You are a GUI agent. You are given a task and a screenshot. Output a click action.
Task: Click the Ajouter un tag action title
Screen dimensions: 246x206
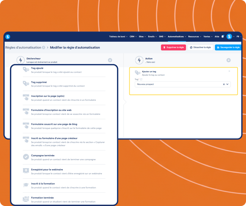click(149, 71)
